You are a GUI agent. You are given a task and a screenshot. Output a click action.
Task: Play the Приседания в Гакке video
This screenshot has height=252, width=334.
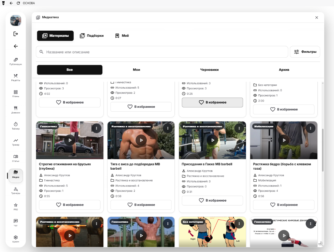(213, 140)
